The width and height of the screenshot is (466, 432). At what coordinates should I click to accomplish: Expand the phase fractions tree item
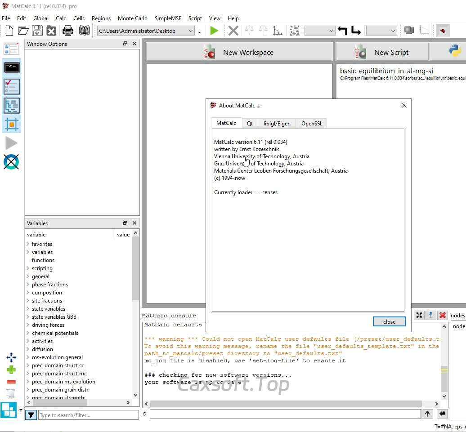click(28, 285)
